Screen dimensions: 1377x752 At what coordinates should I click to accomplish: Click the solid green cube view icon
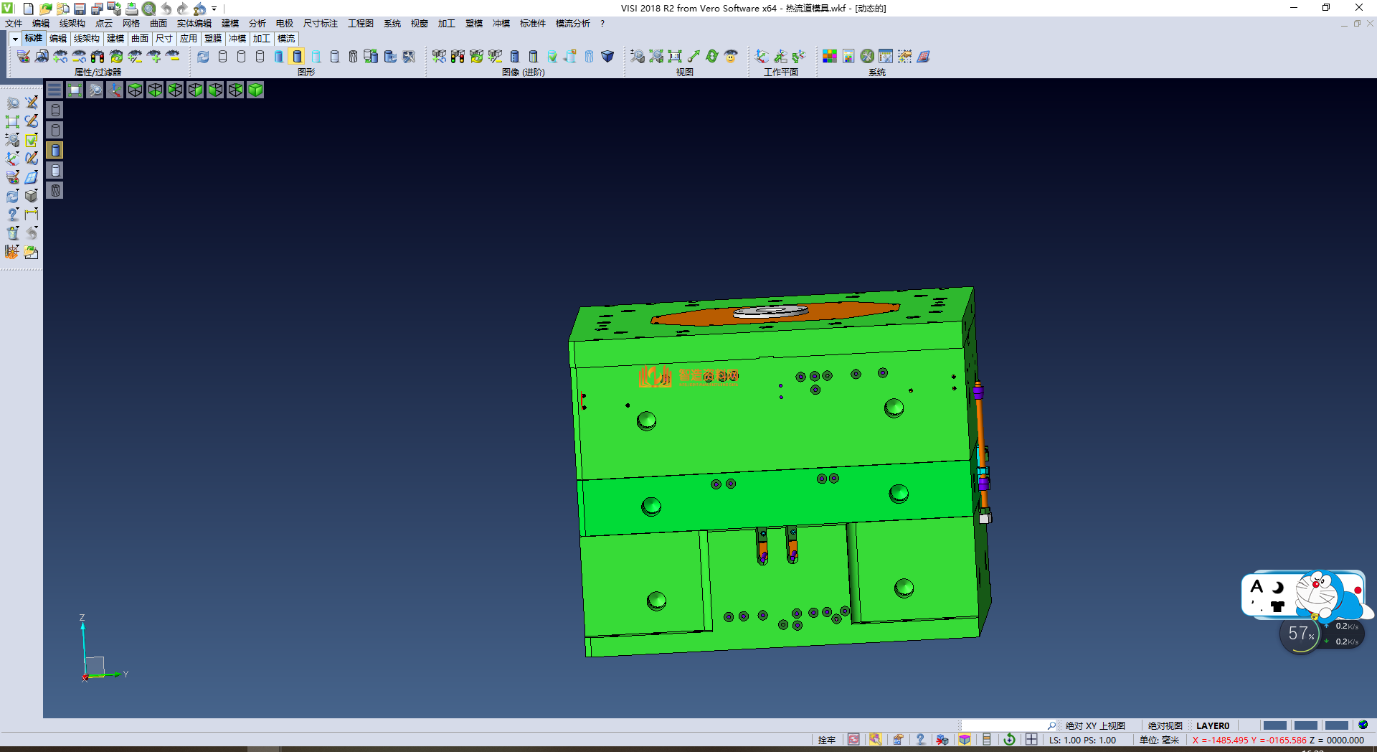pyautogui.click(x=255, y=90)
